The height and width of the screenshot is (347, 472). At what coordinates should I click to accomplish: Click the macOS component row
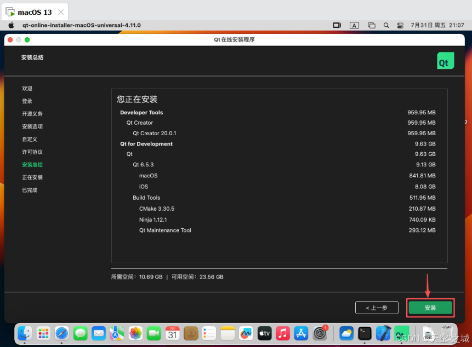click(277, 176)
